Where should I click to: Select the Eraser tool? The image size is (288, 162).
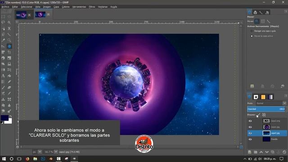click(x=9, y=88)
